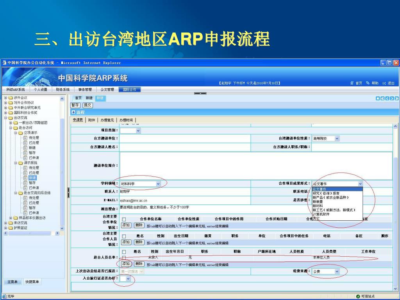Open the 项目类别 dropdown

[x=130, y=130]
